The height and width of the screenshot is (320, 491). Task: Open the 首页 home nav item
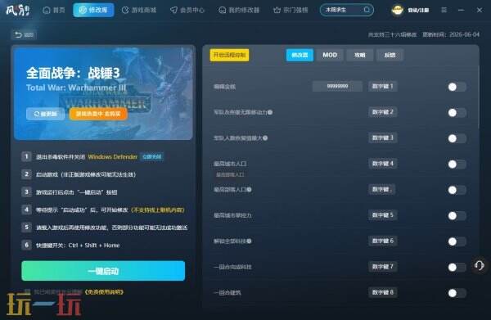point(53,10)
